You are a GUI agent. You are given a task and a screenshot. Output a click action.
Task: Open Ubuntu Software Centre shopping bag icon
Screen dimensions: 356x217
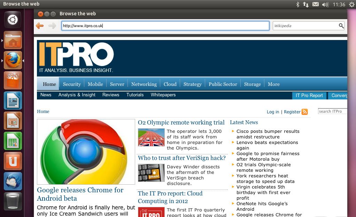click(13, 80)
